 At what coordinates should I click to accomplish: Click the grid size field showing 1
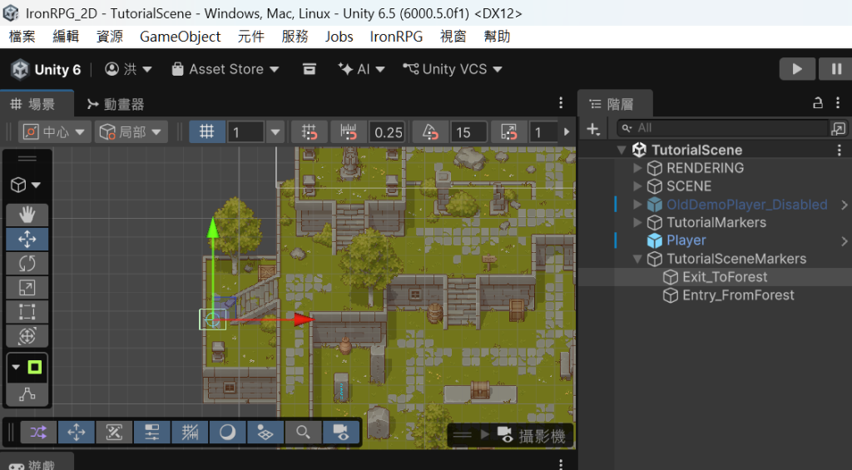(245, 132)
